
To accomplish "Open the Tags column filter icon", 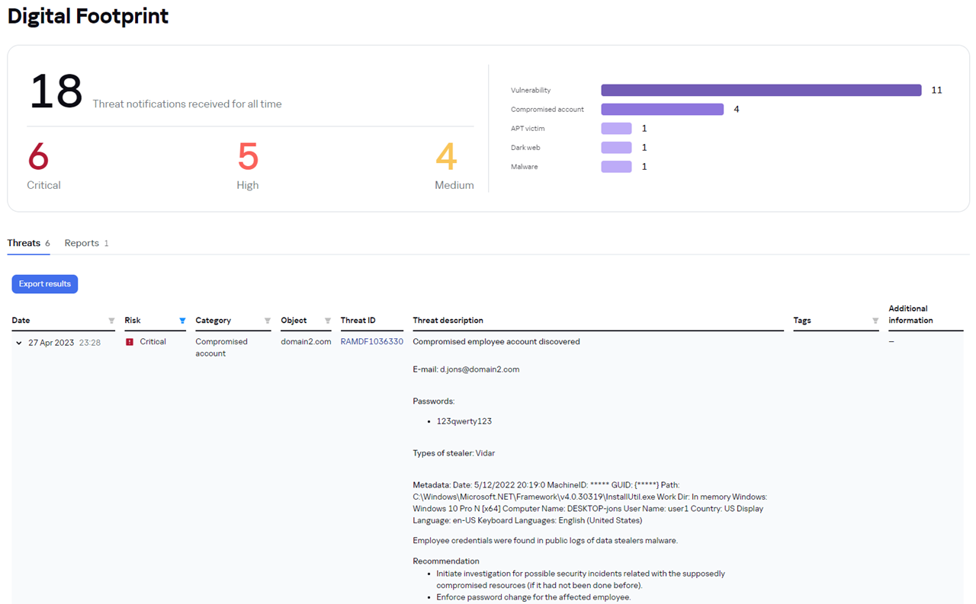I will 875,321.
